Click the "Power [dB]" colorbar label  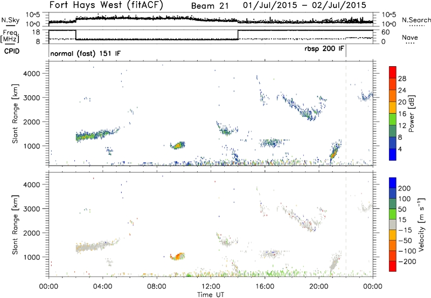[411, 113]
